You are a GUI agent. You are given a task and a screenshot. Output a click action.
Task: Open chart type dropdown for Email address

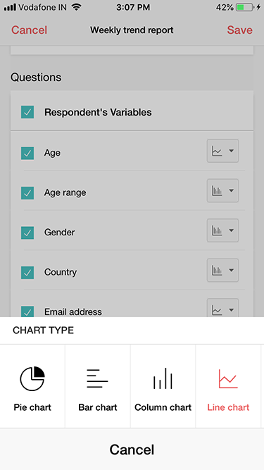coord(222,308)
